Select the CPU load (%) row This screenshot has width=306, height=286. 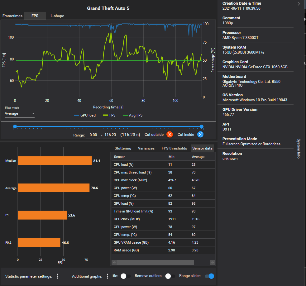click(x=163, y=164)
